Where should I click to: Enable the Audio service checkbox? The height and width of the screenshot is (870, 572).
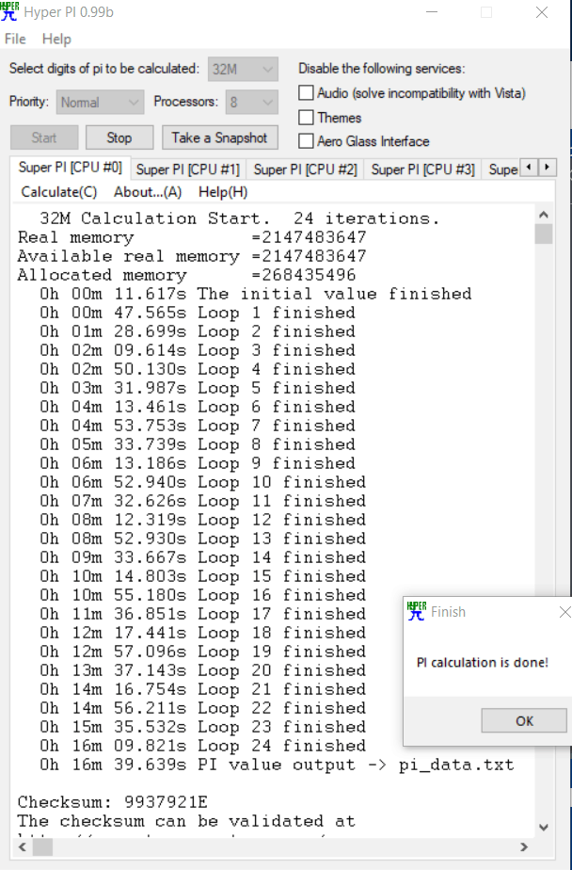click(x=306, y=93)
